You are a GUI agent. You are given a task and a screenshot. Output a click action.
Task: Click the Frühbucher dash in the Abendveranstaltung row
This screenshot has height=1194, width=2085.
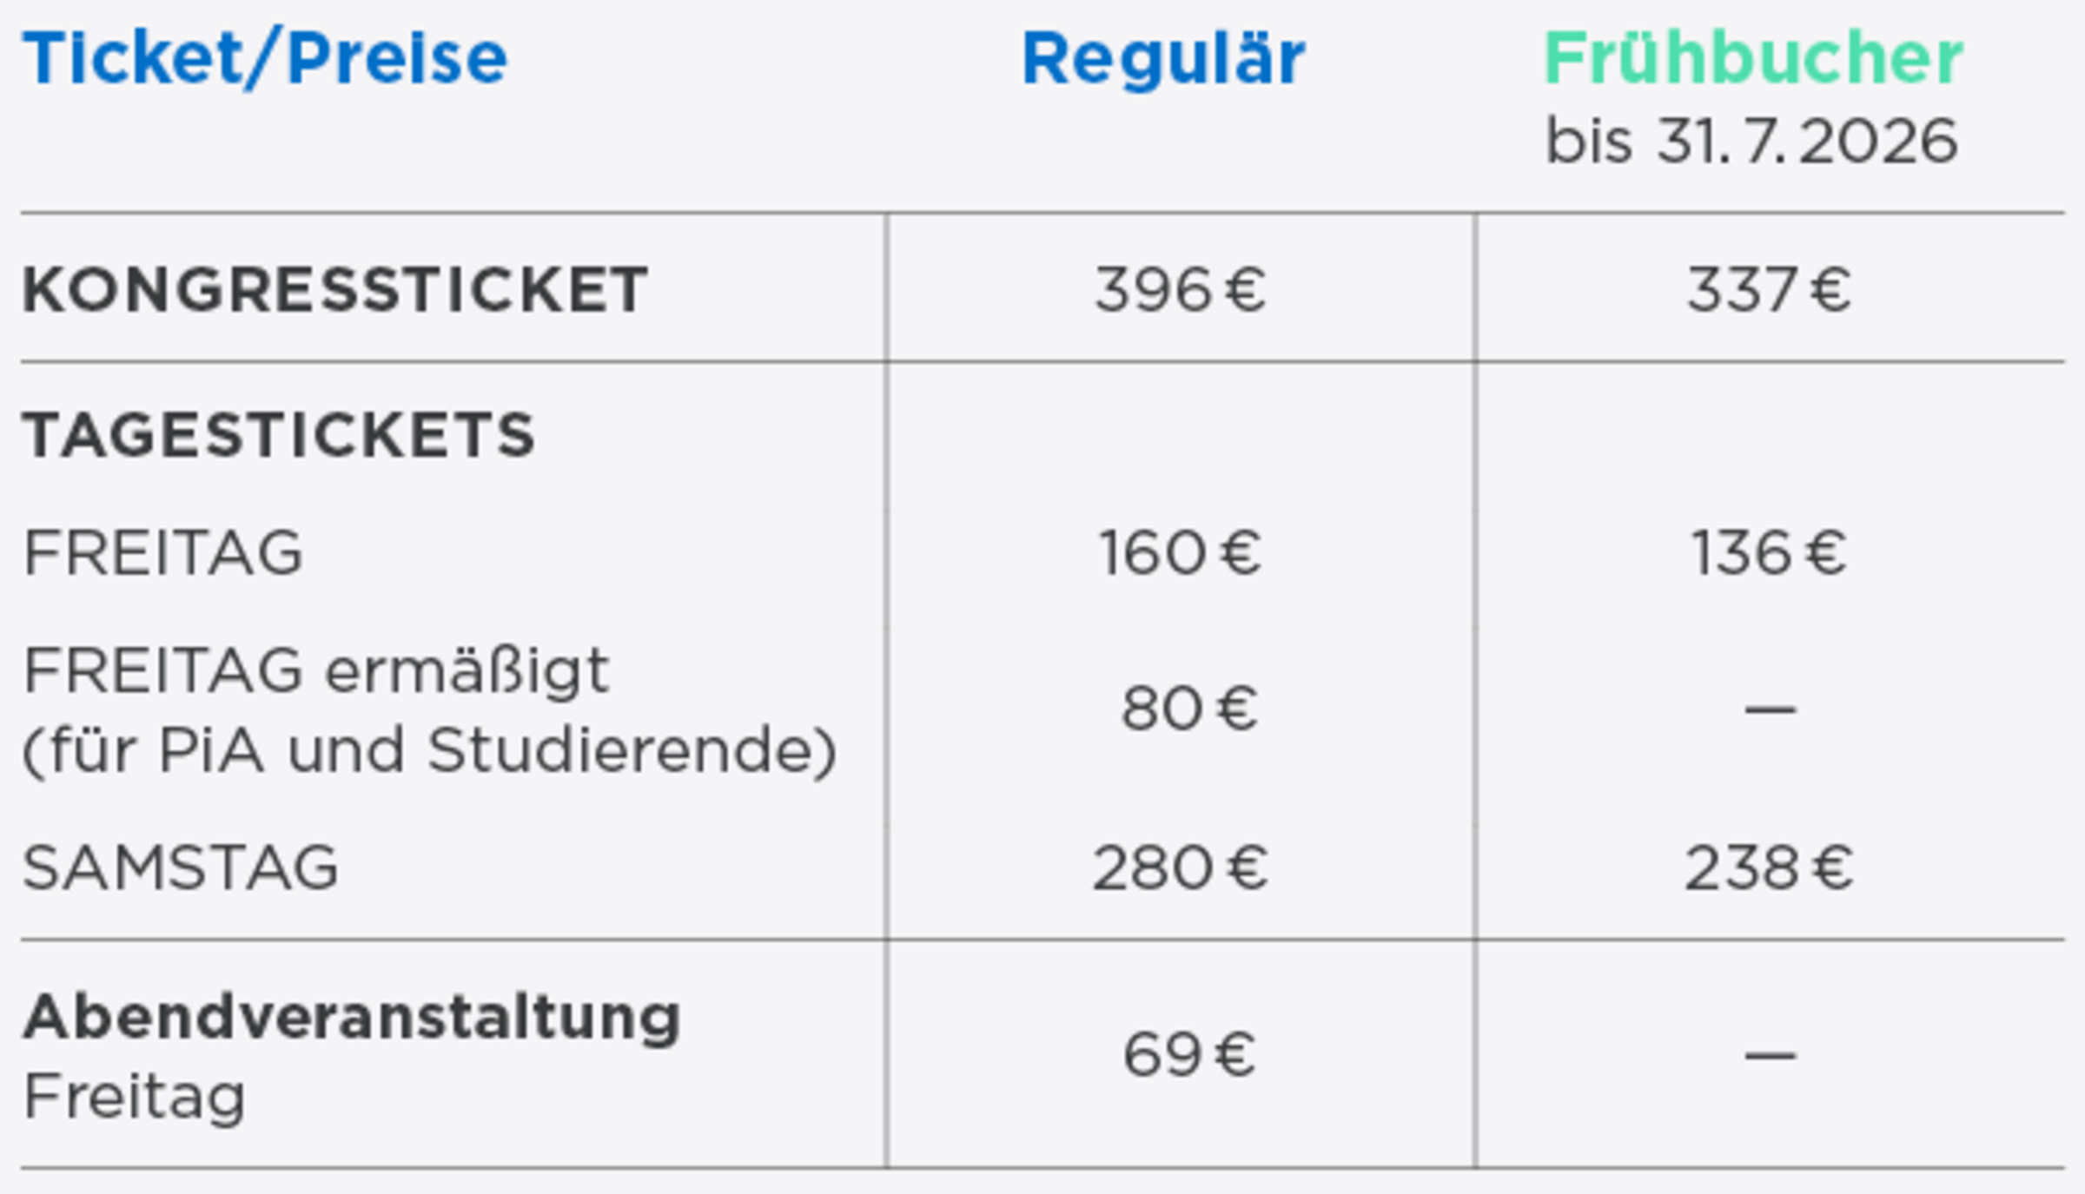tap(1770, 1056)
